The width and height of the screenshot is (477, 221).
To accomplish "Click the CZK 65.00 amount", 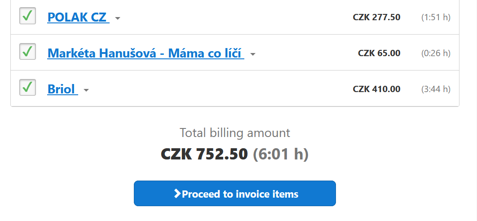I will pyautogui.click(x=379, y=53).
